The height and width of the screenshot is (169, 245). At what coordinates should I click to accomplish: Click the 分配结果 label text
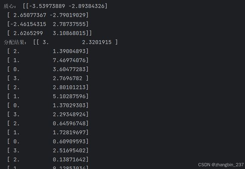[14, 42]
